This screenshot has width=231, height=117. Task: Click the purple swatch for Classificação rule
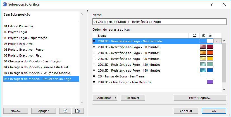(x=210, y=82)
